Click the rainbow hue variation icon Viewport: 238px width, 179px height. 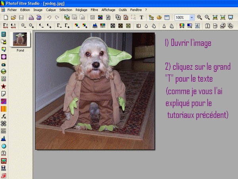(182, 26)
